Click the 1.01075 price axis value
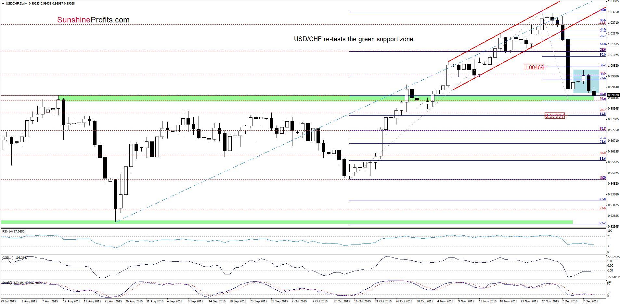620x304 pixels. 614,55
